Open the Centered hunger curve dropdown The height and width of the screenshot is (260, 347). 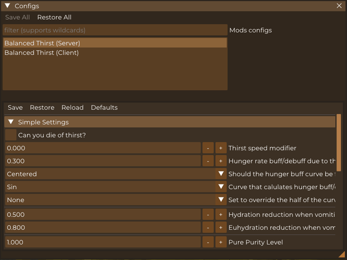(x=221, y=174)
